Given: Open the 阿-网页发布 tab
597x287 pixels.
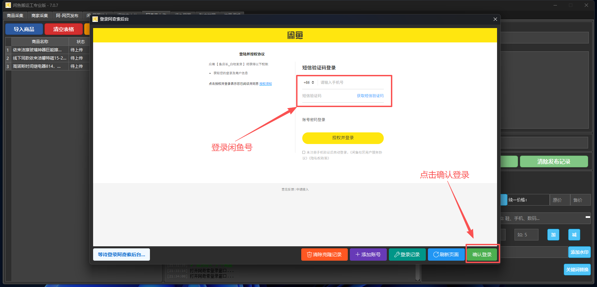Looking at the screenshot, I should [x=67, y=16].
